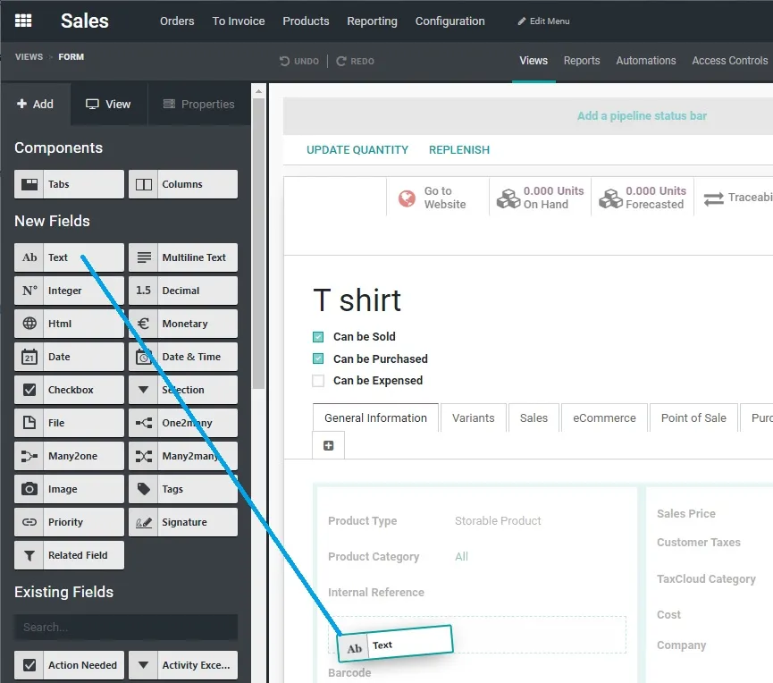Select the Image field camera icon
Screen dimensions: 773x683
pos(30,489)
